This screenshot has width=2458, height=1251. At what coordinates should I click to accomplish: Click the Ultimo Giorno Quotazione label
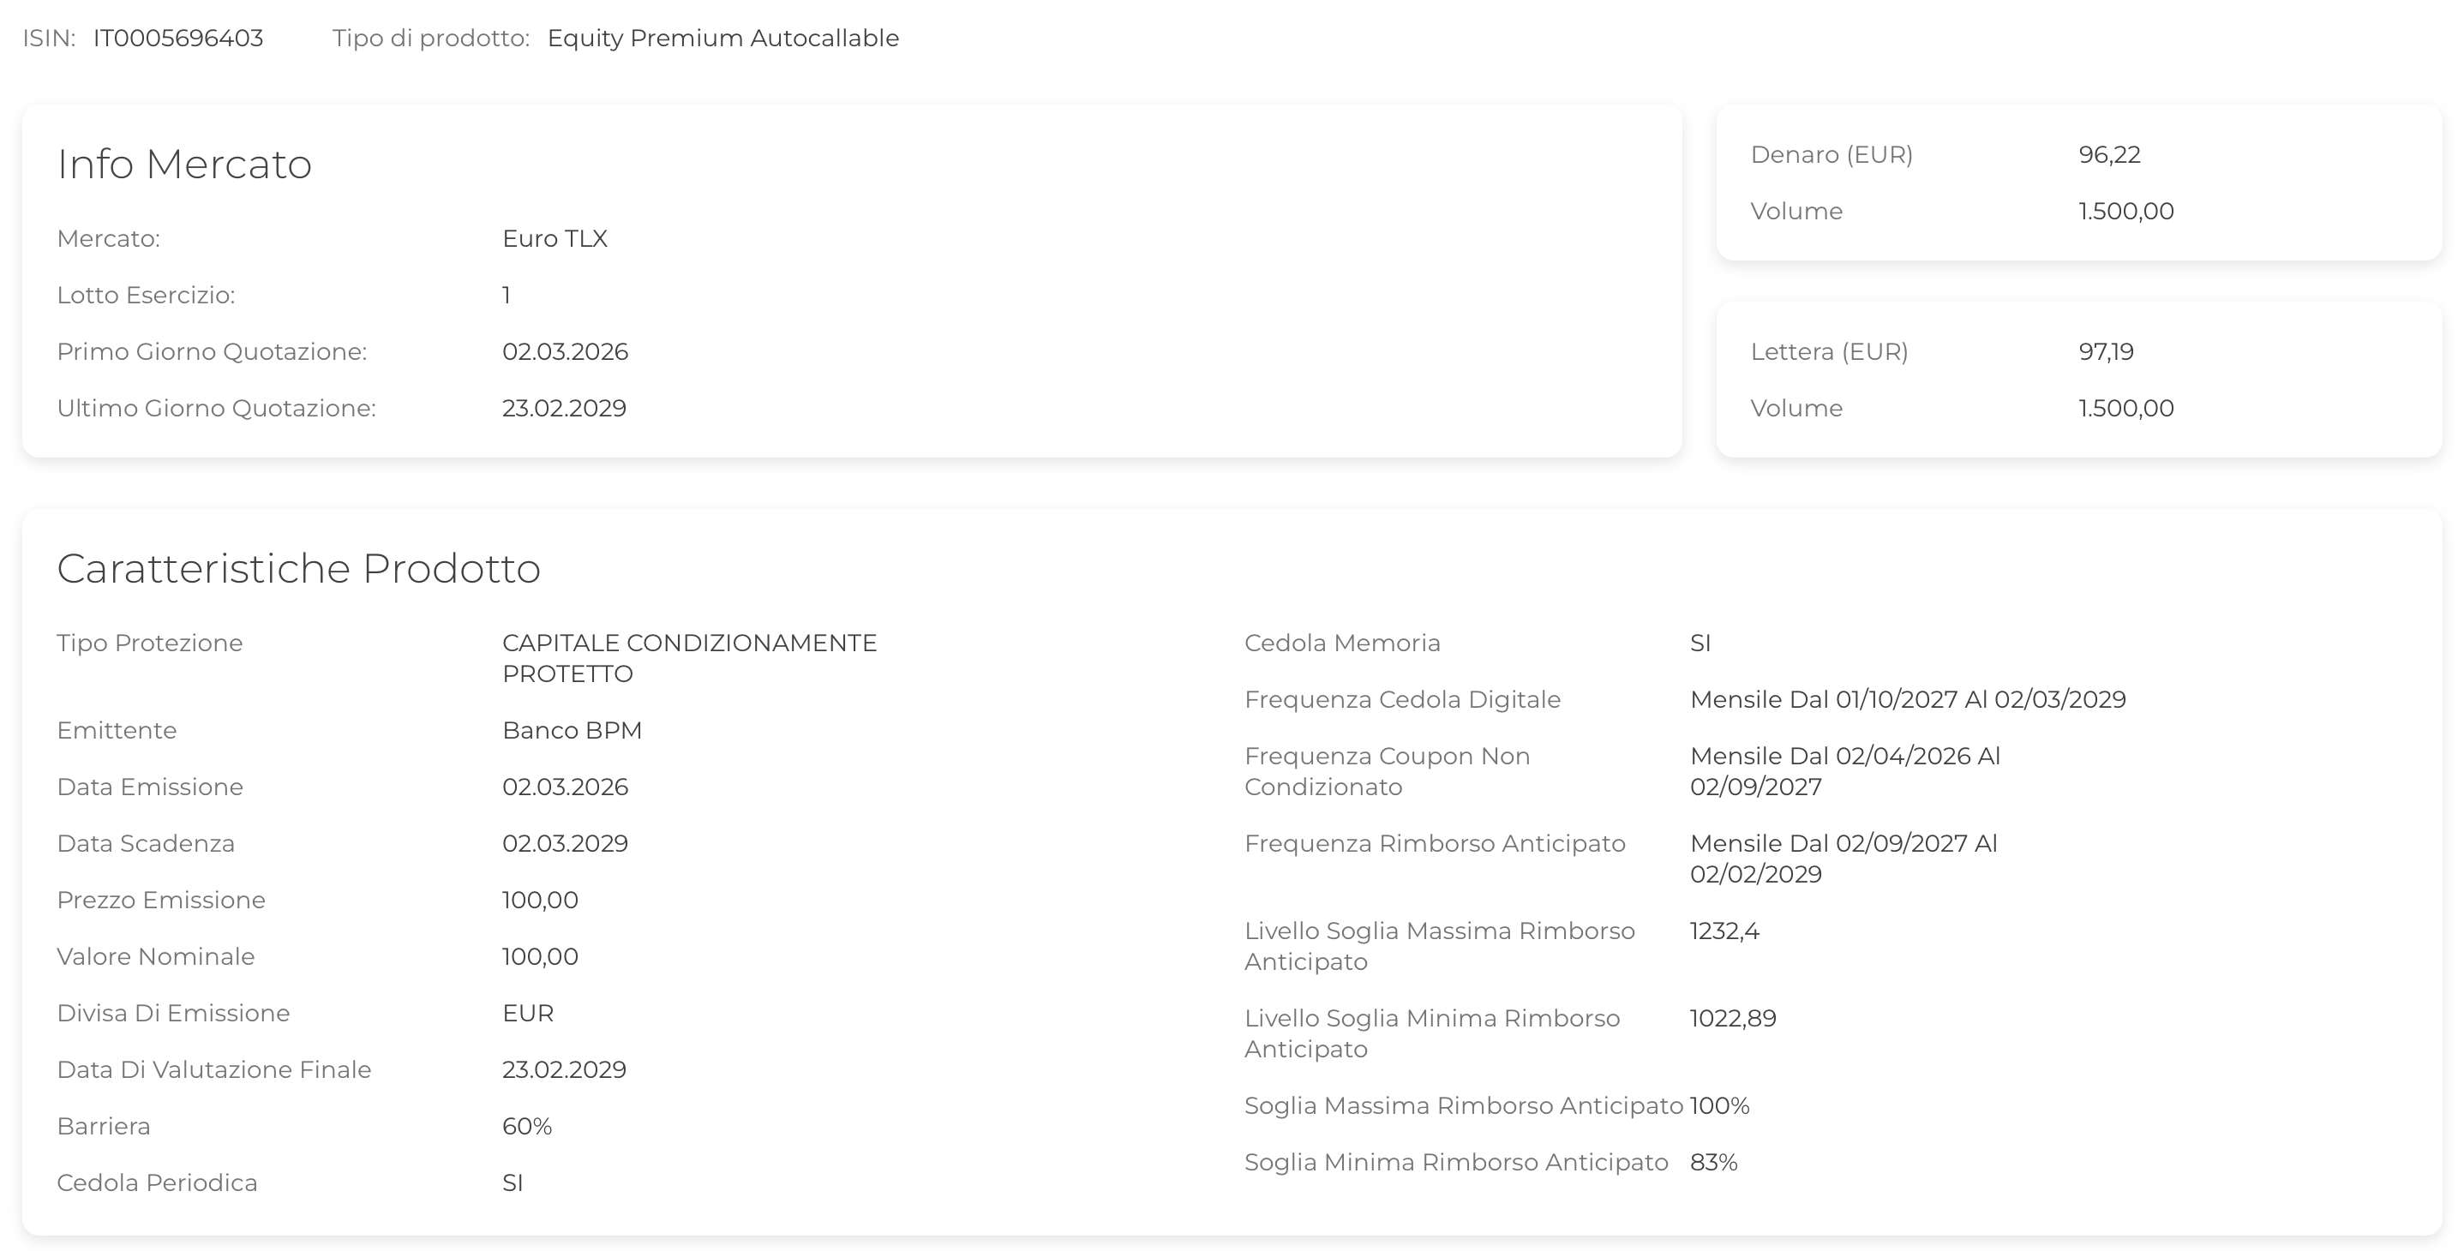point(216,409)
